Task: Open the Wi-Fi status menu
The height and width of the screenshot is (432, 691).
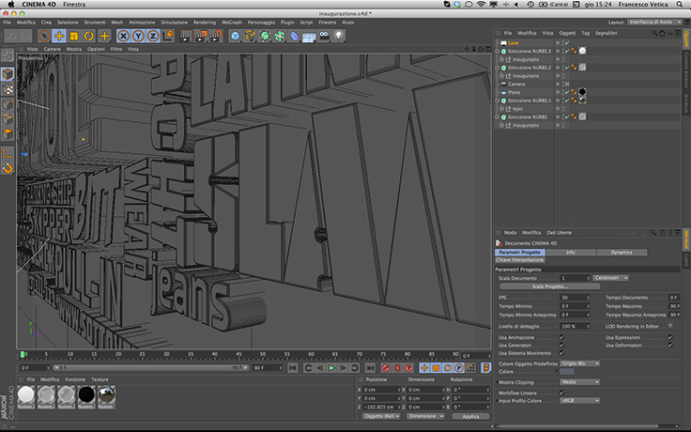Action: coord(481,5)
